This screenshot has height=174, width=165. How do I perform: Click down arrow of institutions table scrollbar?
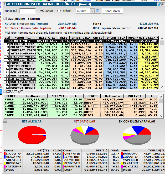162,87
